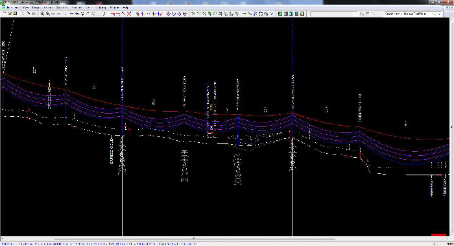The height and width of the screenshot is (246, 454).
Task: Click the red indicator block at bottom right
Action: [438, 235]
